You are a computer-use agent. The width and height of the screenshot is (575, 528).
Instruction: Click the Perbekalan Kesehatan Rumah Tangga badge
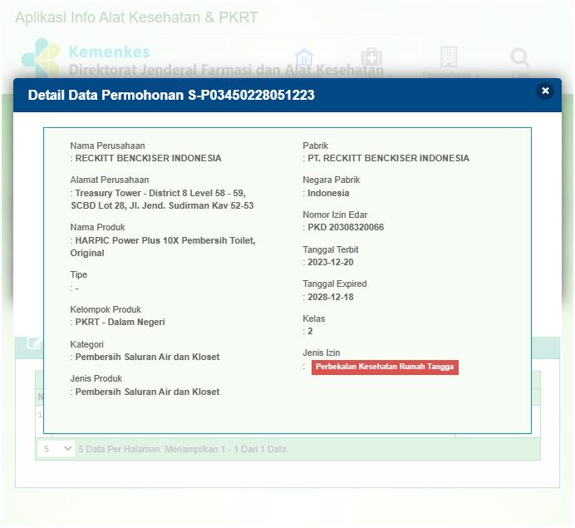(385, 367)
